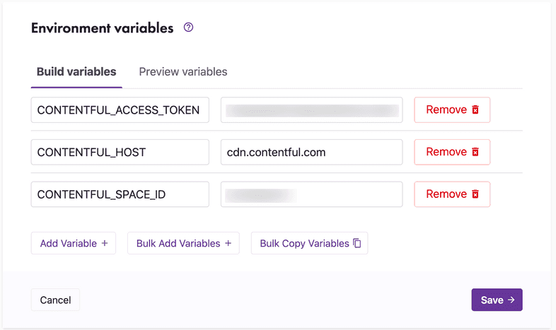The height and width of the screenshot is (330, 556).
Task: Open the Preview variables tab
Action: pyautogui.click(x=183, y=72)
